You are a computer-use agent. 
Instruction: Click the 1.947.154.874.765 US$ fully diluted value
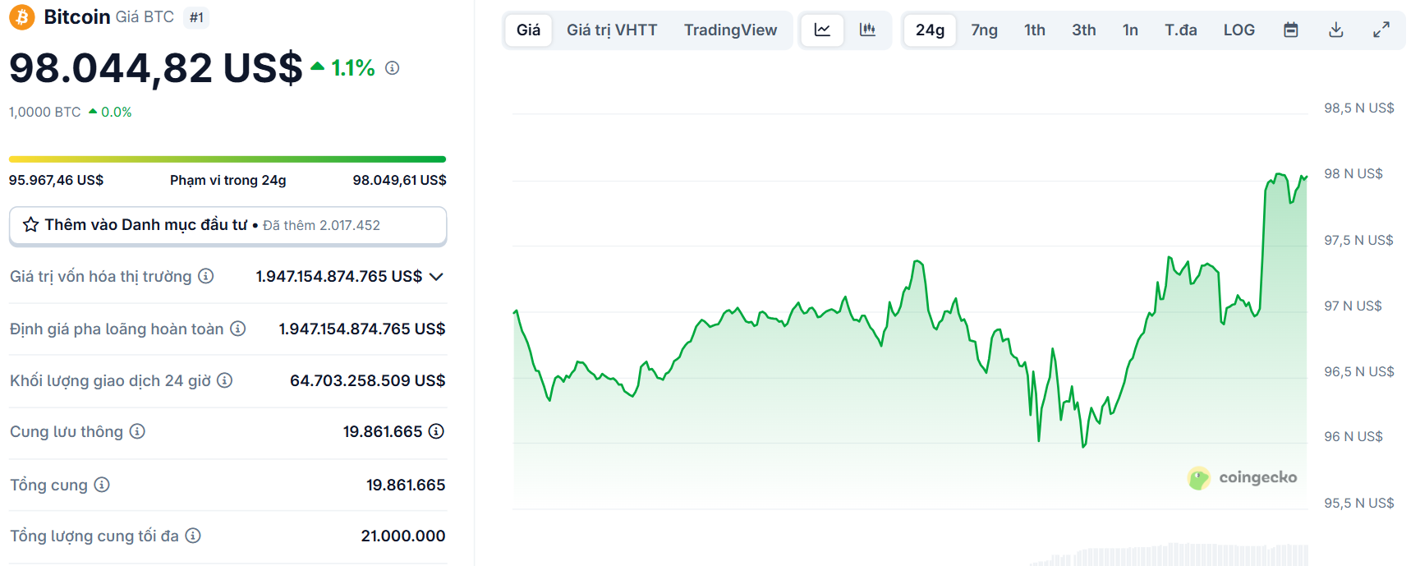pos(362,329)
